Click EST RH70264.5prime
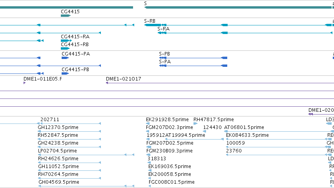Image resolution: width=334 pixels, height=188 pixels. click(x=58, y=174)
